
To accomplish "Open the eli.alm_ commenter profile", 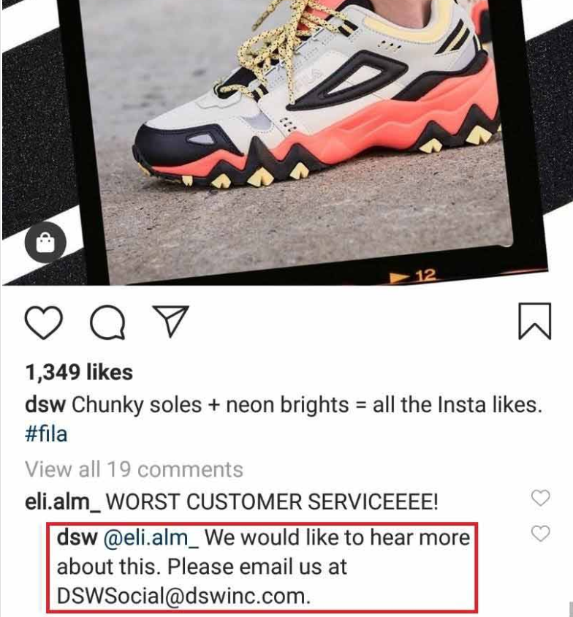I will [63, 501].
